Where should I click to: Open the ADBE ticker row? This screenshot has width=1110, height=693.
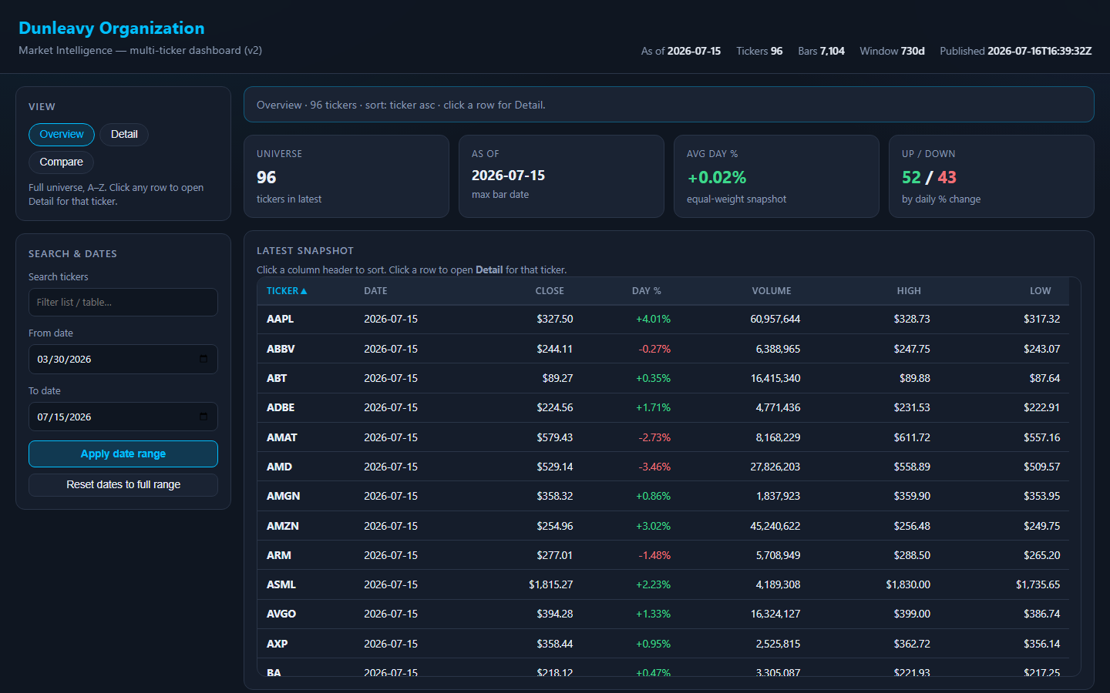click(x=663, y=408)
